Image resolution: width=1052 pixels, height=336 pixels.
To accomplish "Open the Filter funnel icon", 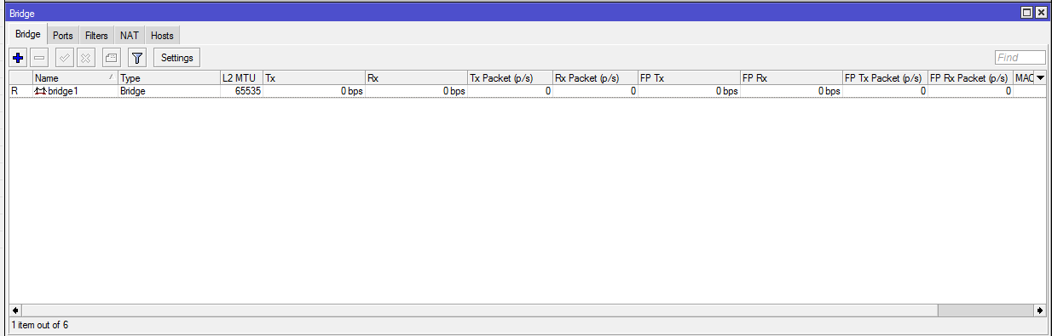I will click(137, 58).
